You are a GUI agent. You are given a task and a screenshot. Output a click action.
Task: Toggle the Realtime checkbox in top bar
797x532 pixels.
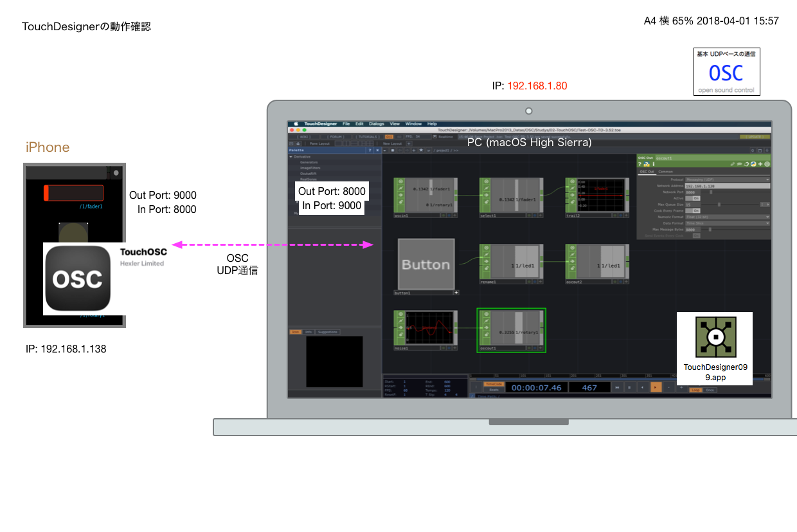click(x=435, y=136)
